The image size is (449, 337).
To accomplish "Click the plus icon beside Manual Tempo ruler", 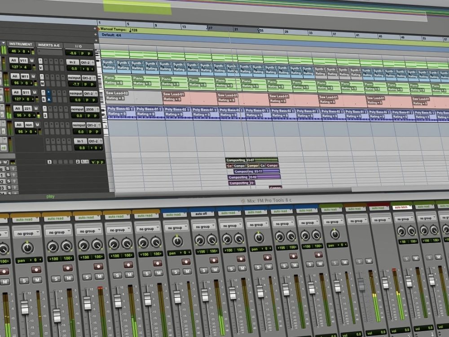I will click(x=95, y=29).
